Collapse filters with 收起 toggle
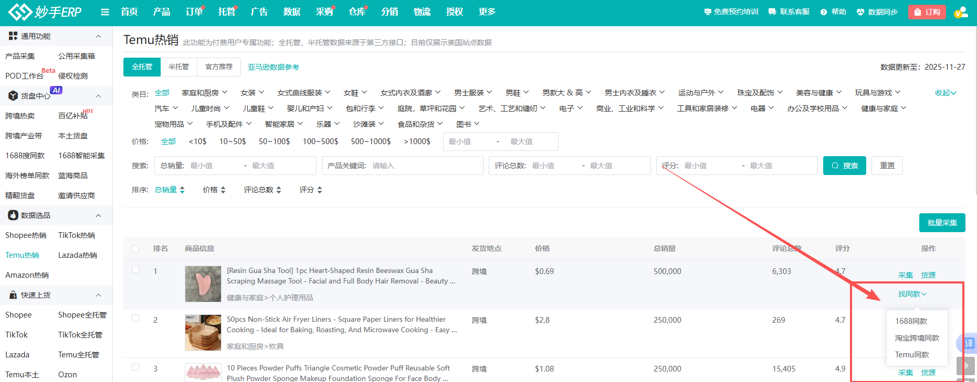 click(945, 93)
